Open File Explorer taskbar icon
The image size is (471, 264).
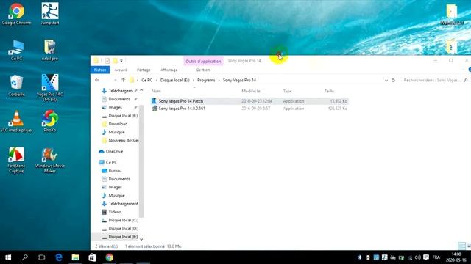tap(75, 257)
